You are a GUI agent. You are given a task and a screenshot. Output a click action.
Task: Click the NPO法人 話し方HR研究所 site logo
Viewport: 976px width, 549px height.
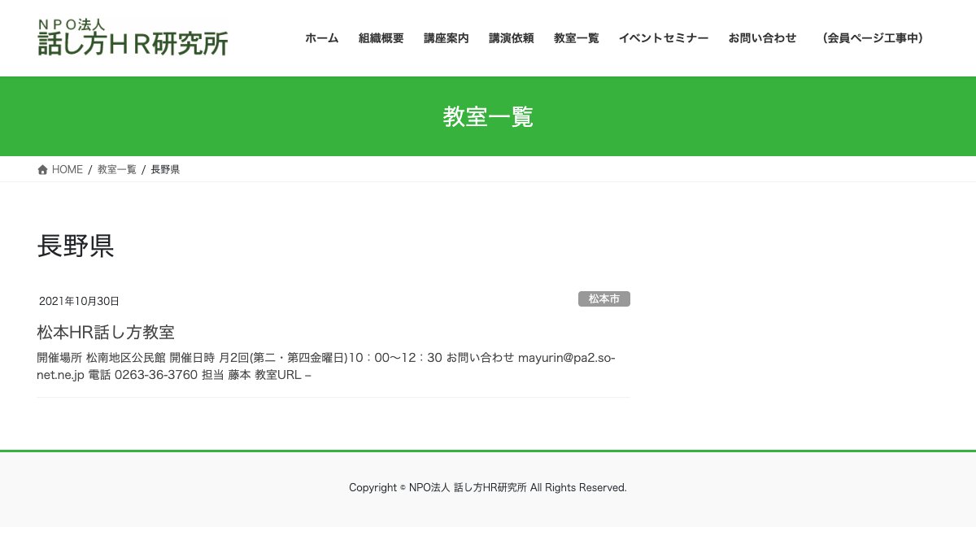pyautogui.click(x=133, y=37)
